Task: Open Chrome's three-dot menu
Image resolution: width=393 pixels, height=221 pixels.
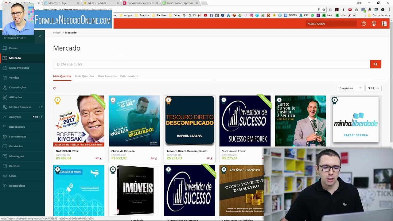Action: tap(389, 10)
